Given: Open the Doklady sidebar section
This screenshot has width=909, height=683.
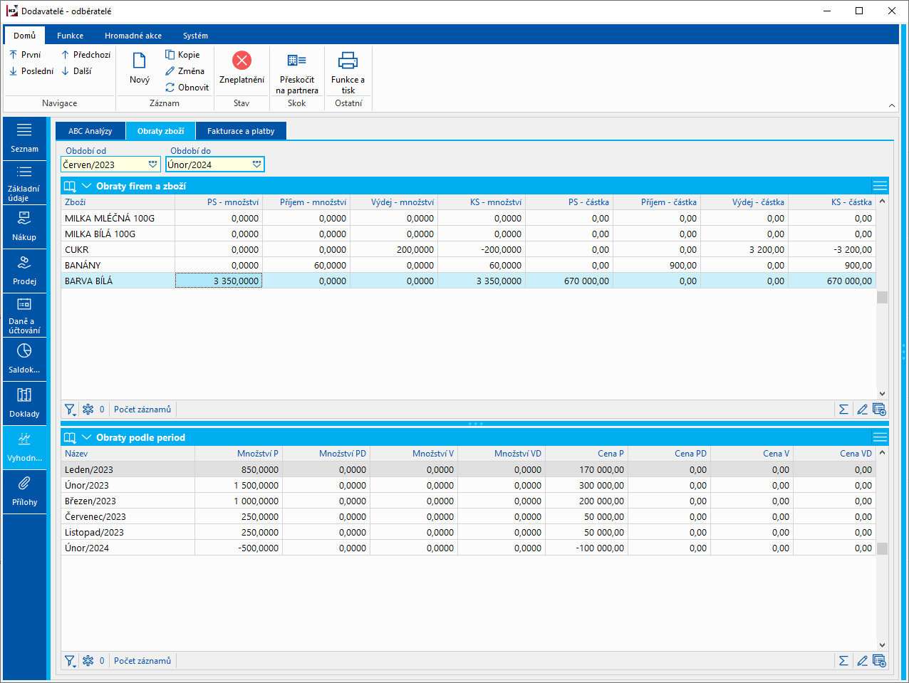Looking at the screenshot, I should pyautogui.click(x=24, y=402).
